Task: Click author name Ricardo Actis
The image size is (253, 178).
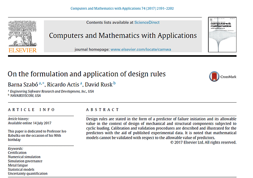Action: 63,85
